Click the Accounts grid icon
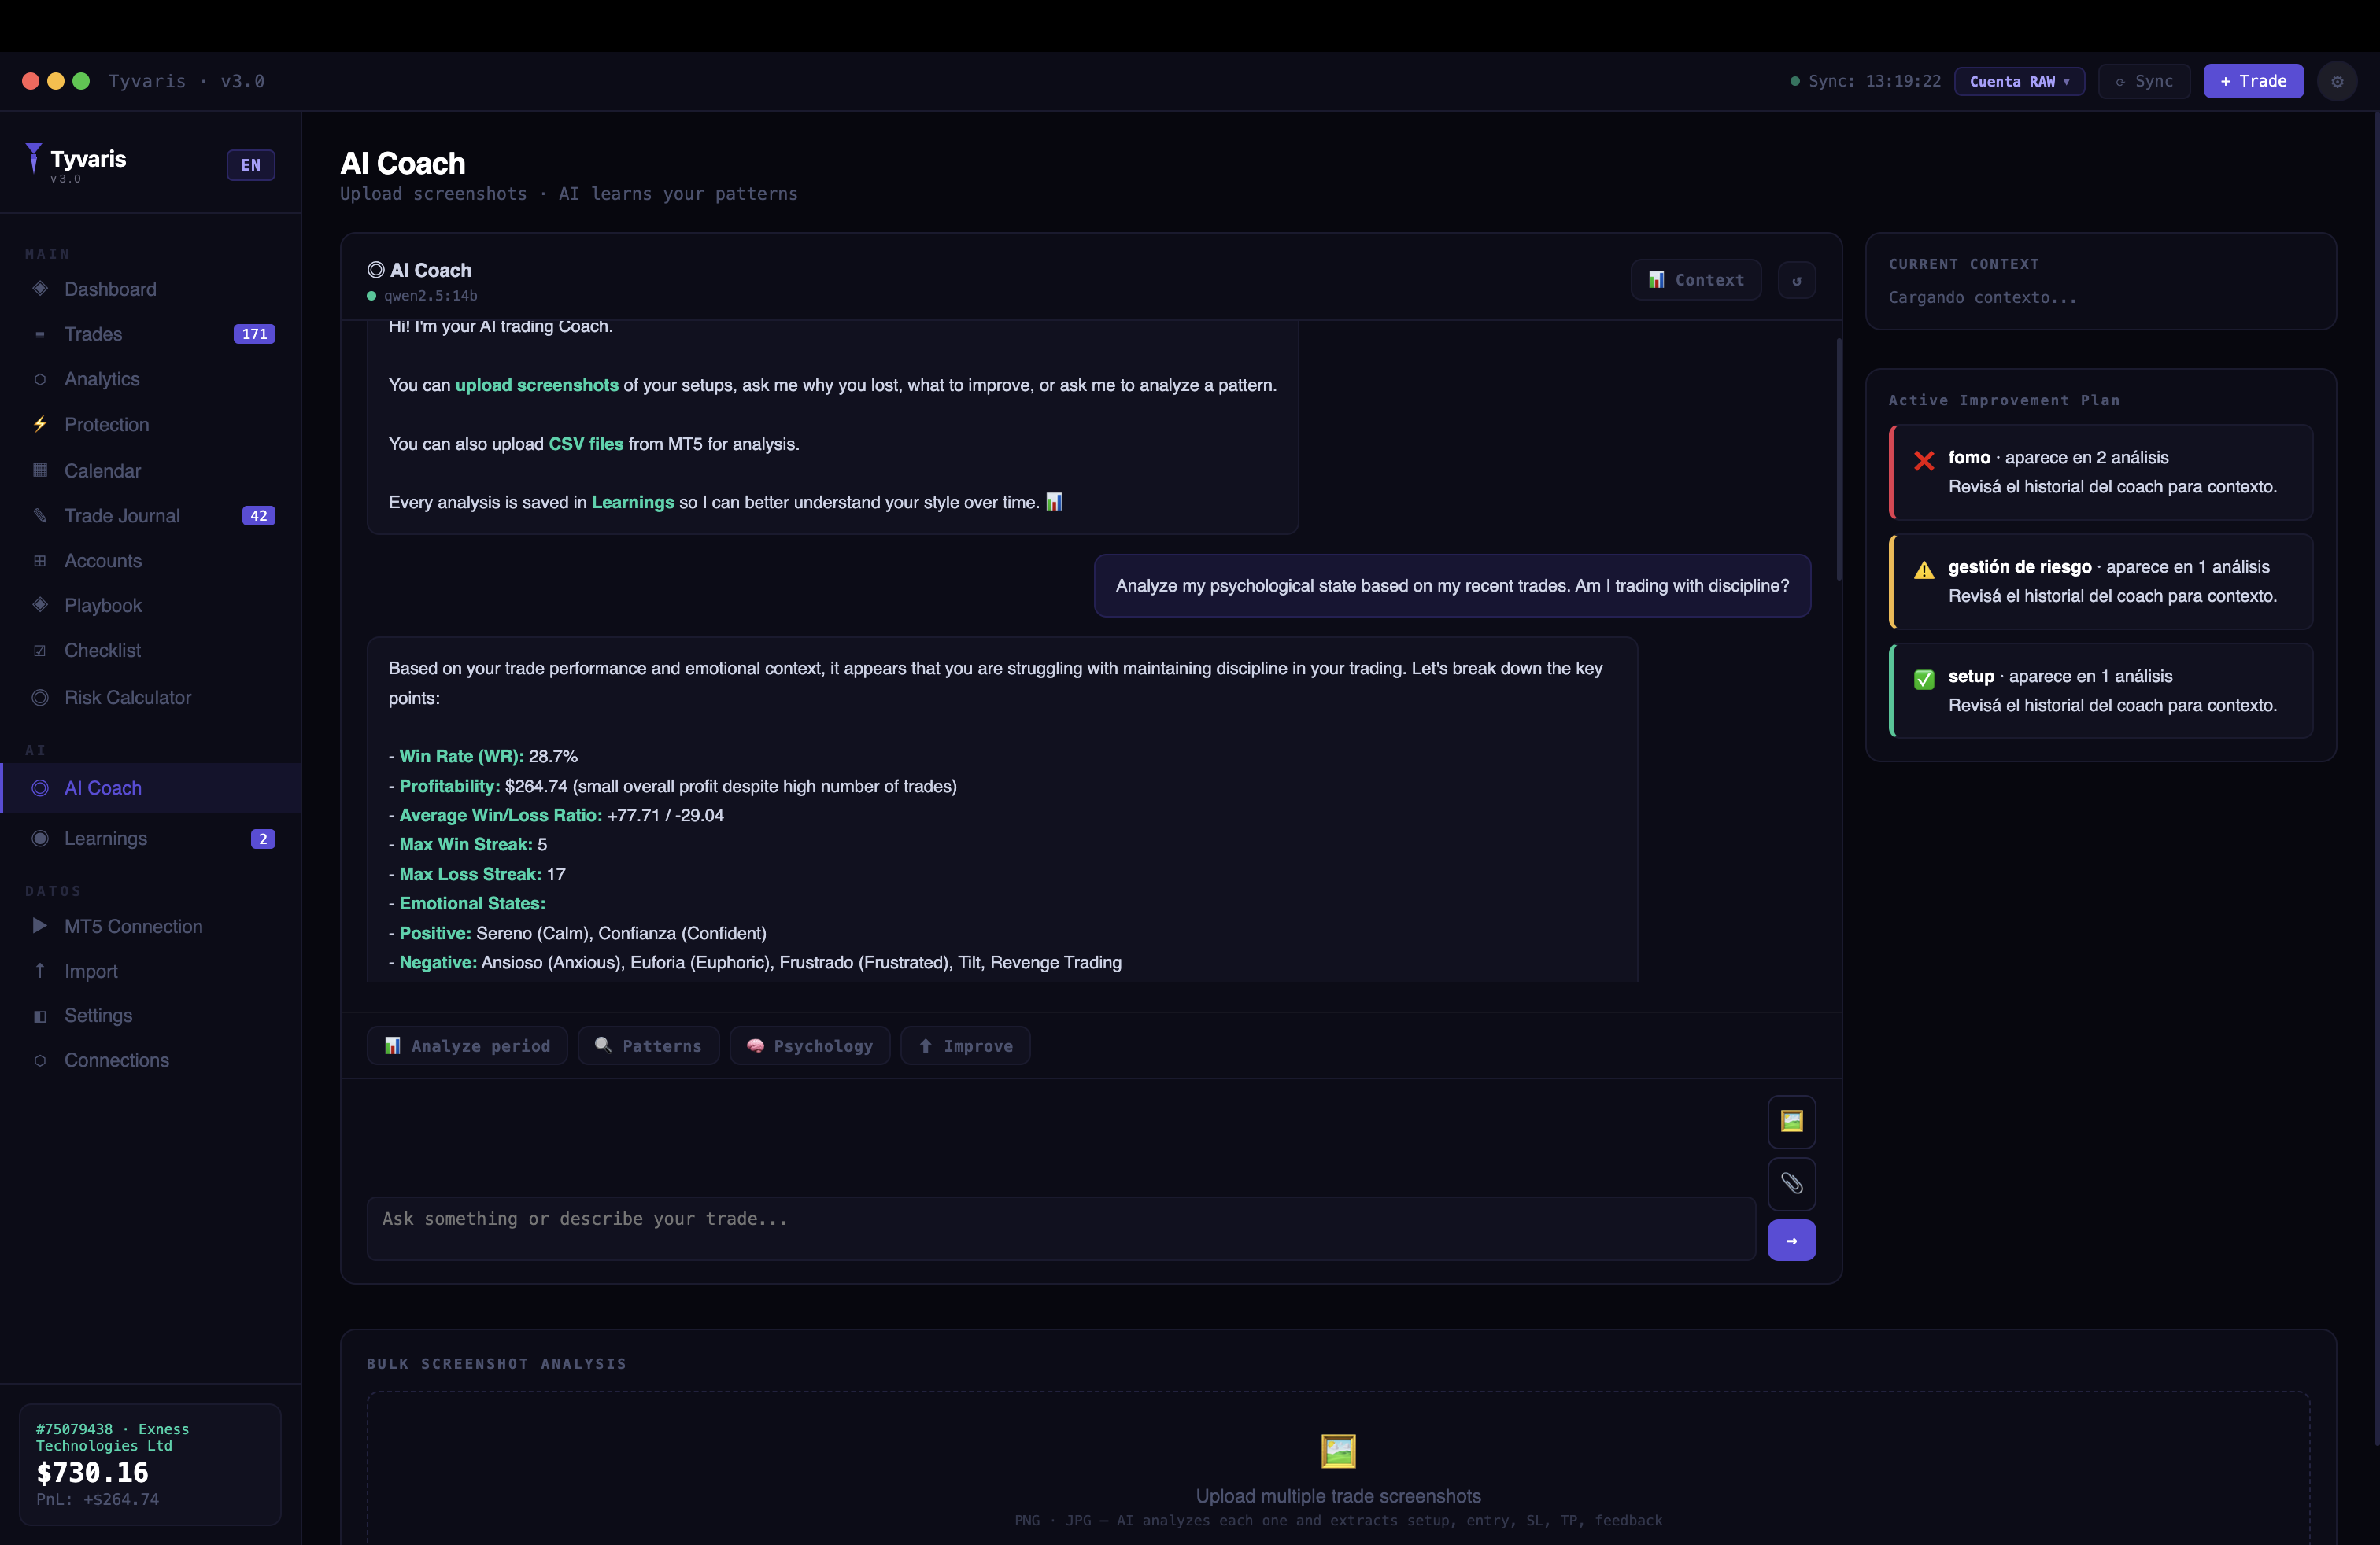2380x1545 pixels. pos(40,561)
